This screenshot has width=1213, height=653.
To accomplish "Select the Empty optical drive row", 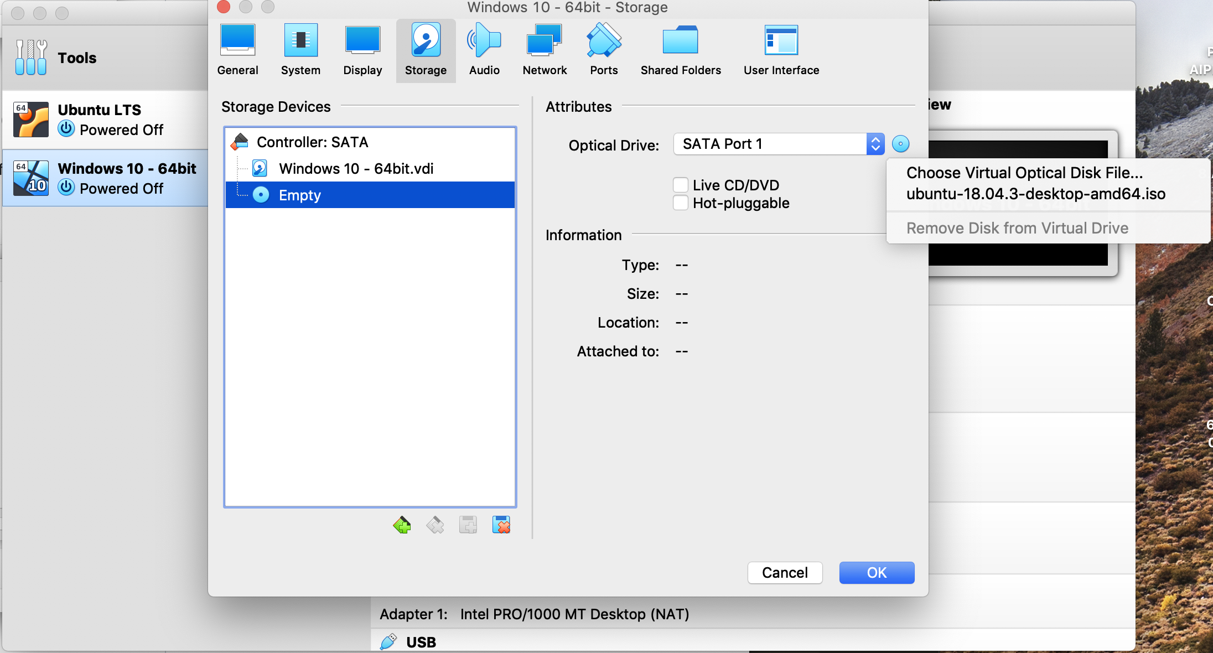I will 370,195.
